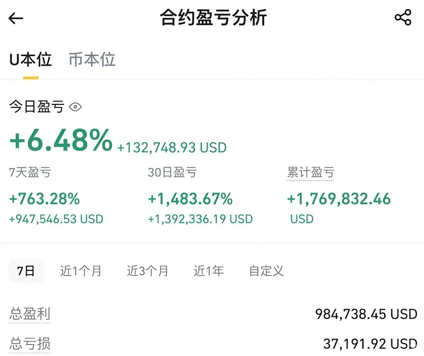424x356 pixels.
Task: Tap the +1,769,832.46 cumulative profit value
Action: (339, 199)
